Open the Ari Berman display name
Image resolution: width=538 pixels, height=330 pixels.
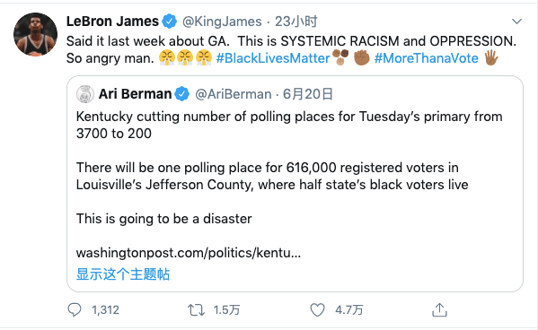[x=136, y=94]
